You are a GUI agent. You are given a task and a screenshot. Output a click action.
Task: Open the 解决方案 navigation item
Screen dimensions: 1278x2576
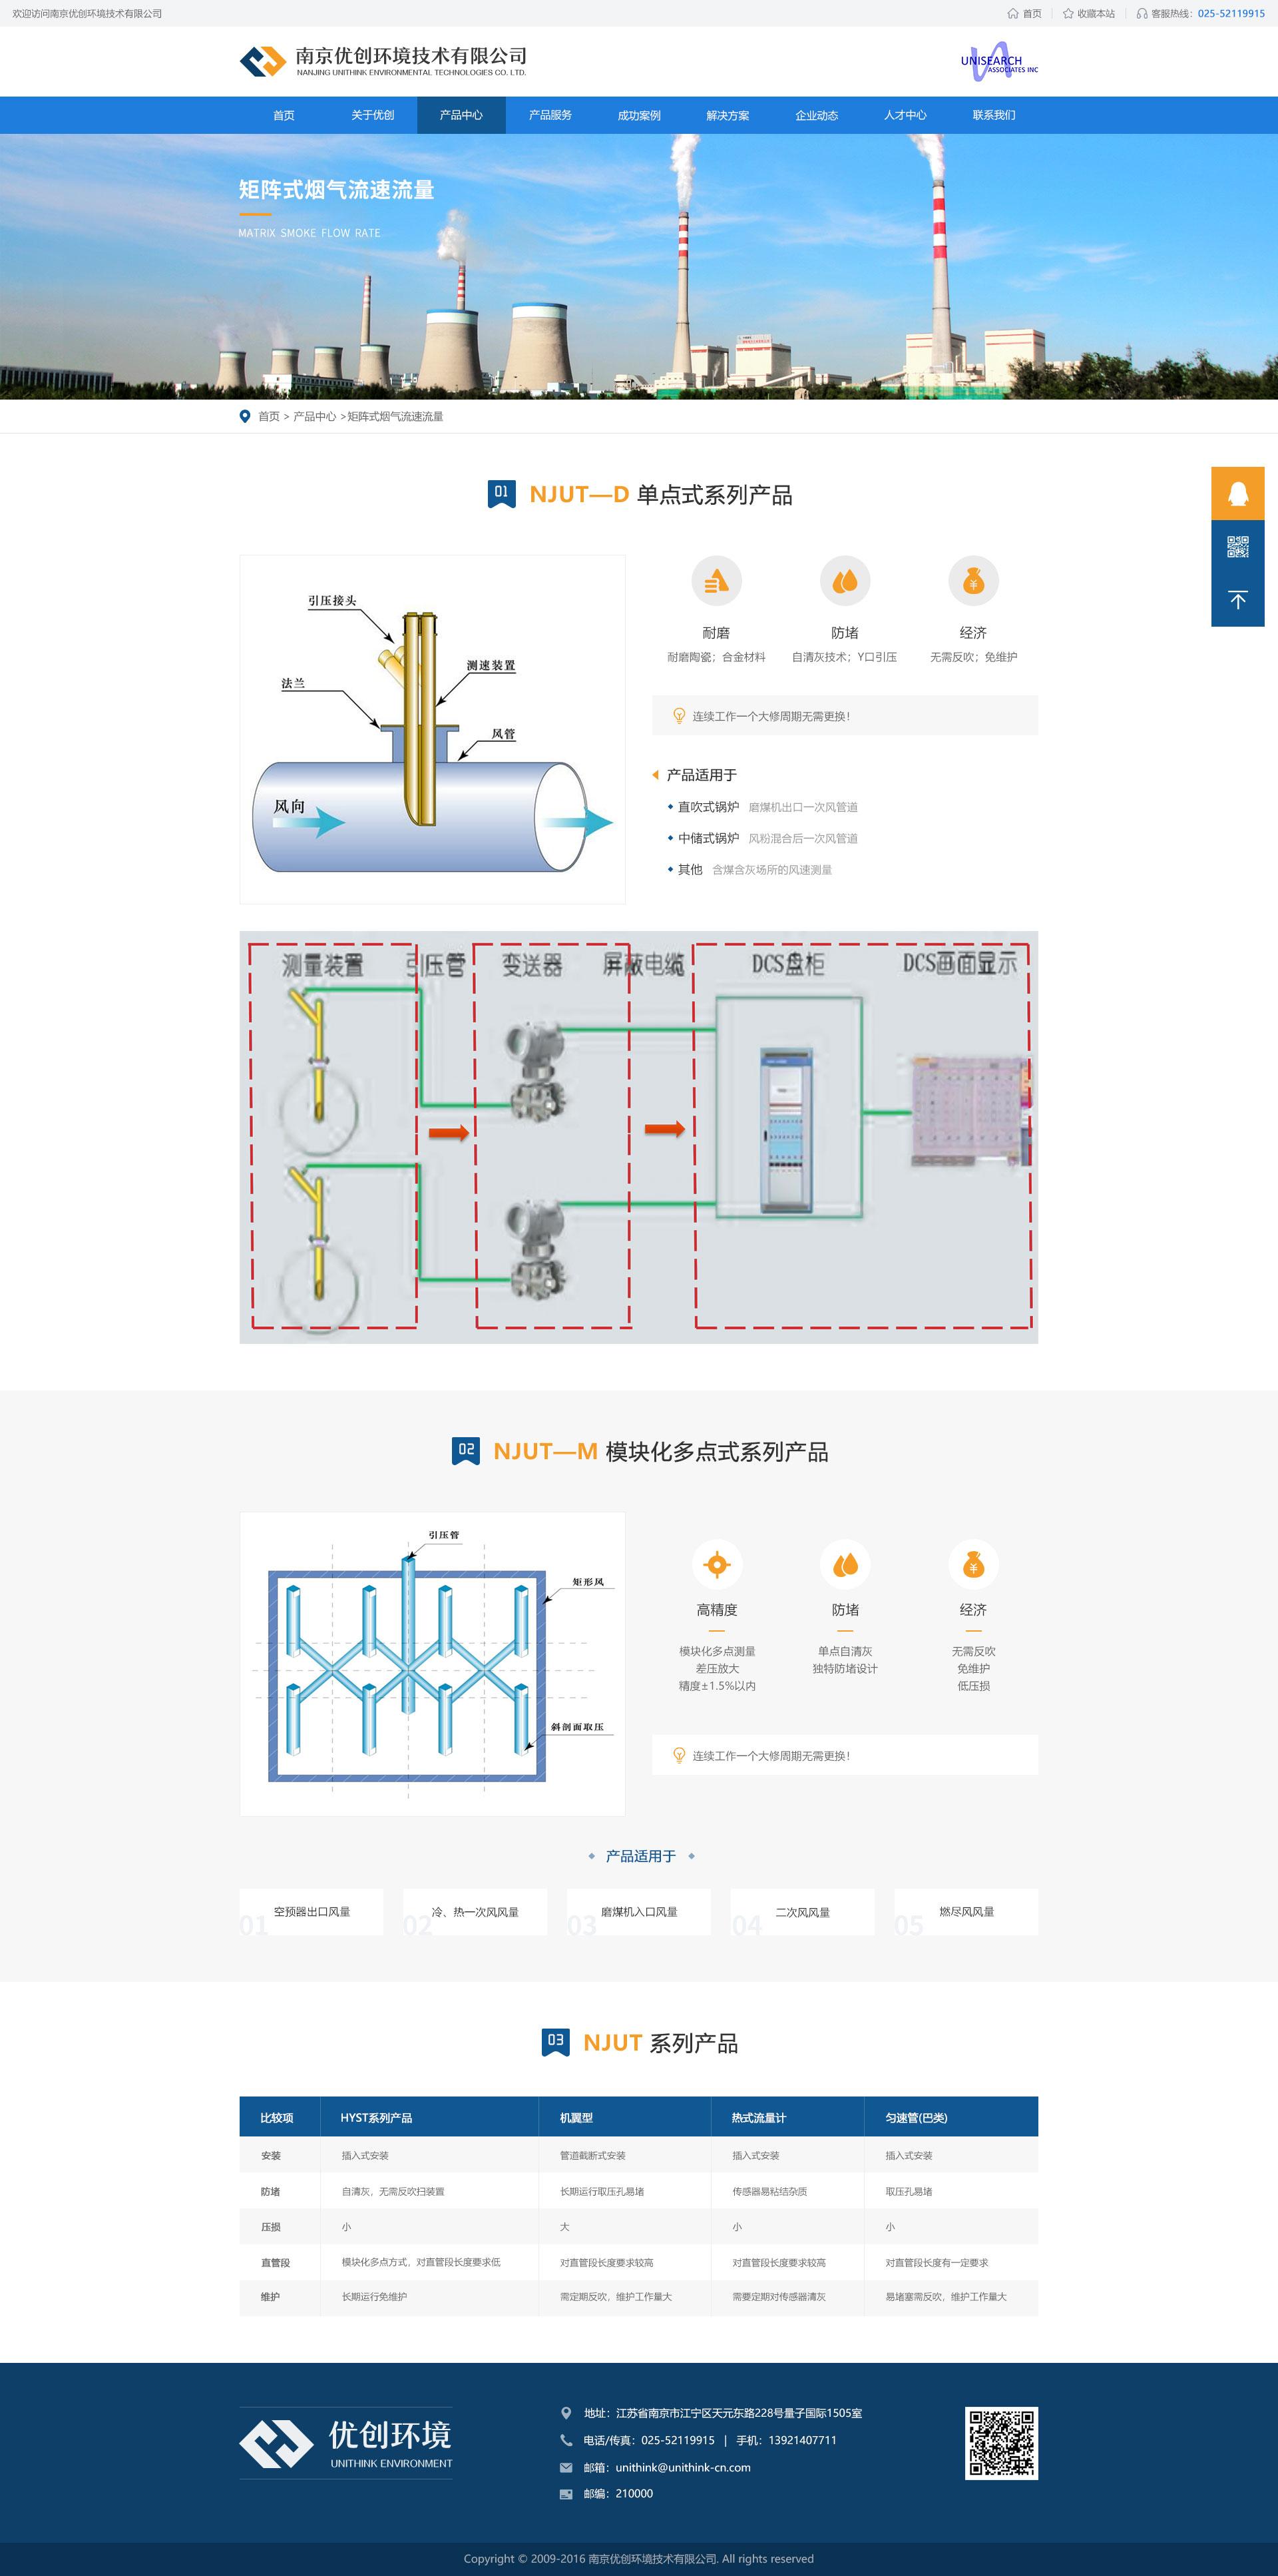728,115
